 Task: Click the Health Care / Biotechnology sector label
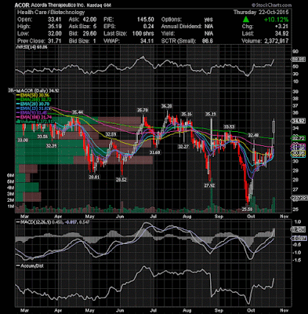click(x=51, y=13)
